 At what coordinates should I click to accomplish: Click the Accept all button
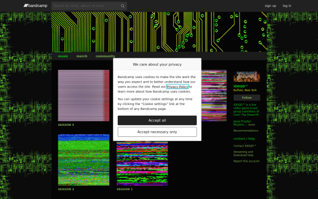(157, 120)
